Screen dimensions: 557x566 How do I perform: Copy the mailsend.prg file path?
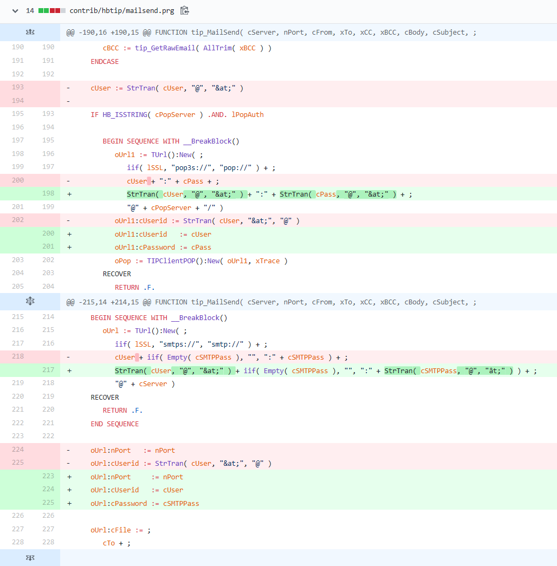(185, 10)
